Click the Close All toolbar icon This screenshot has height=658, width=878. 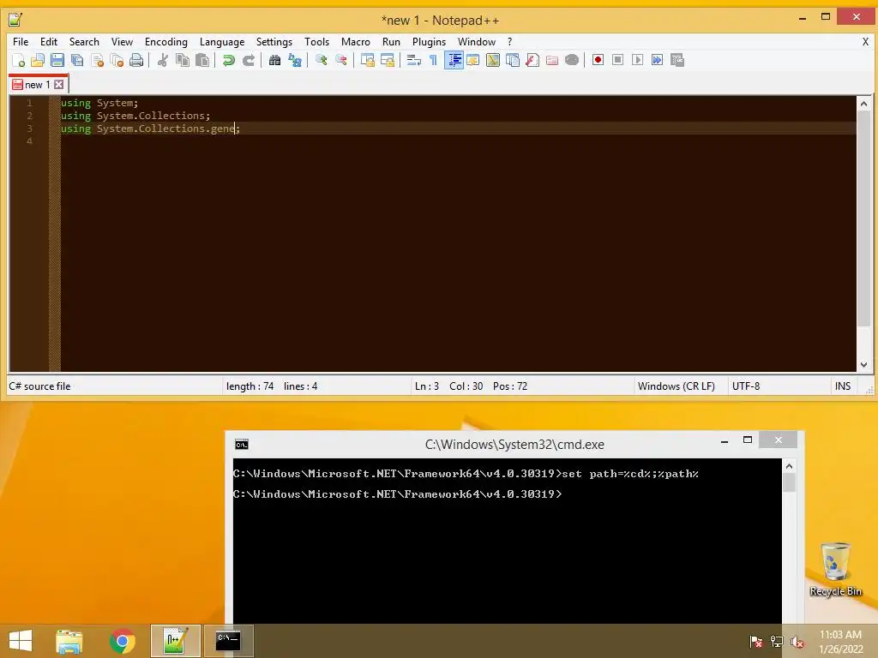click(x=117, y=61)
